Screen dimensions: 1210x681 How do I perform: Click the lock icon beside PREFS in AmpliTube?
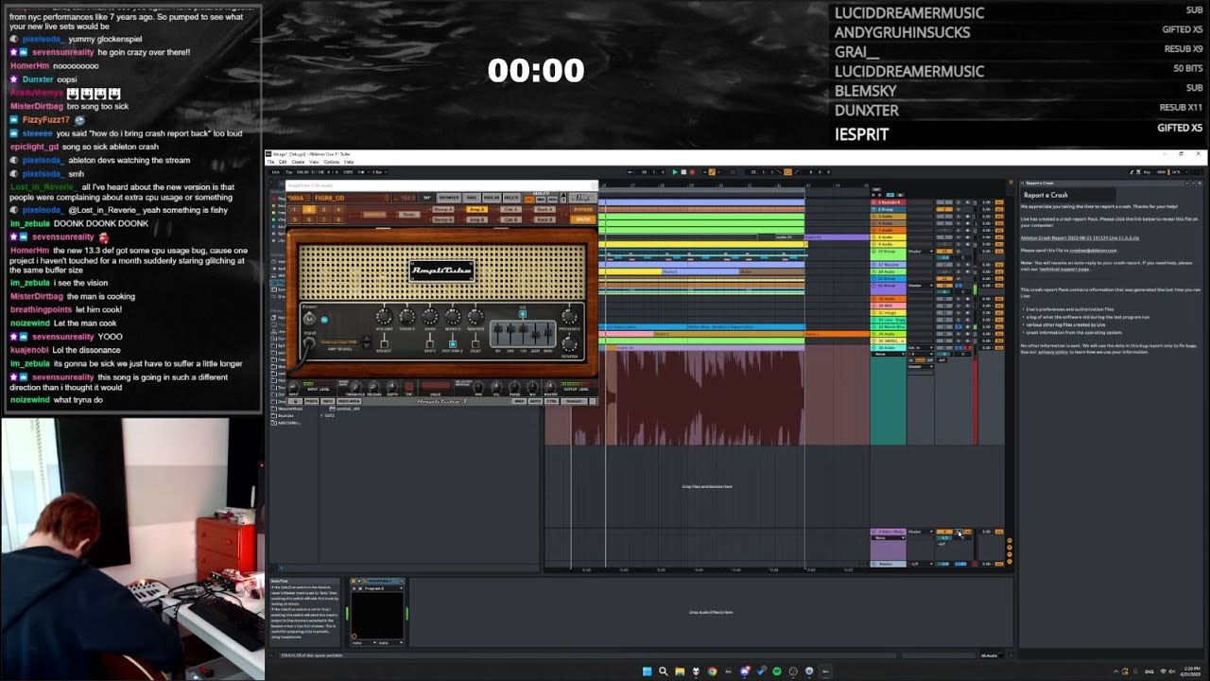pyautogui.click(x=295, y=401)
